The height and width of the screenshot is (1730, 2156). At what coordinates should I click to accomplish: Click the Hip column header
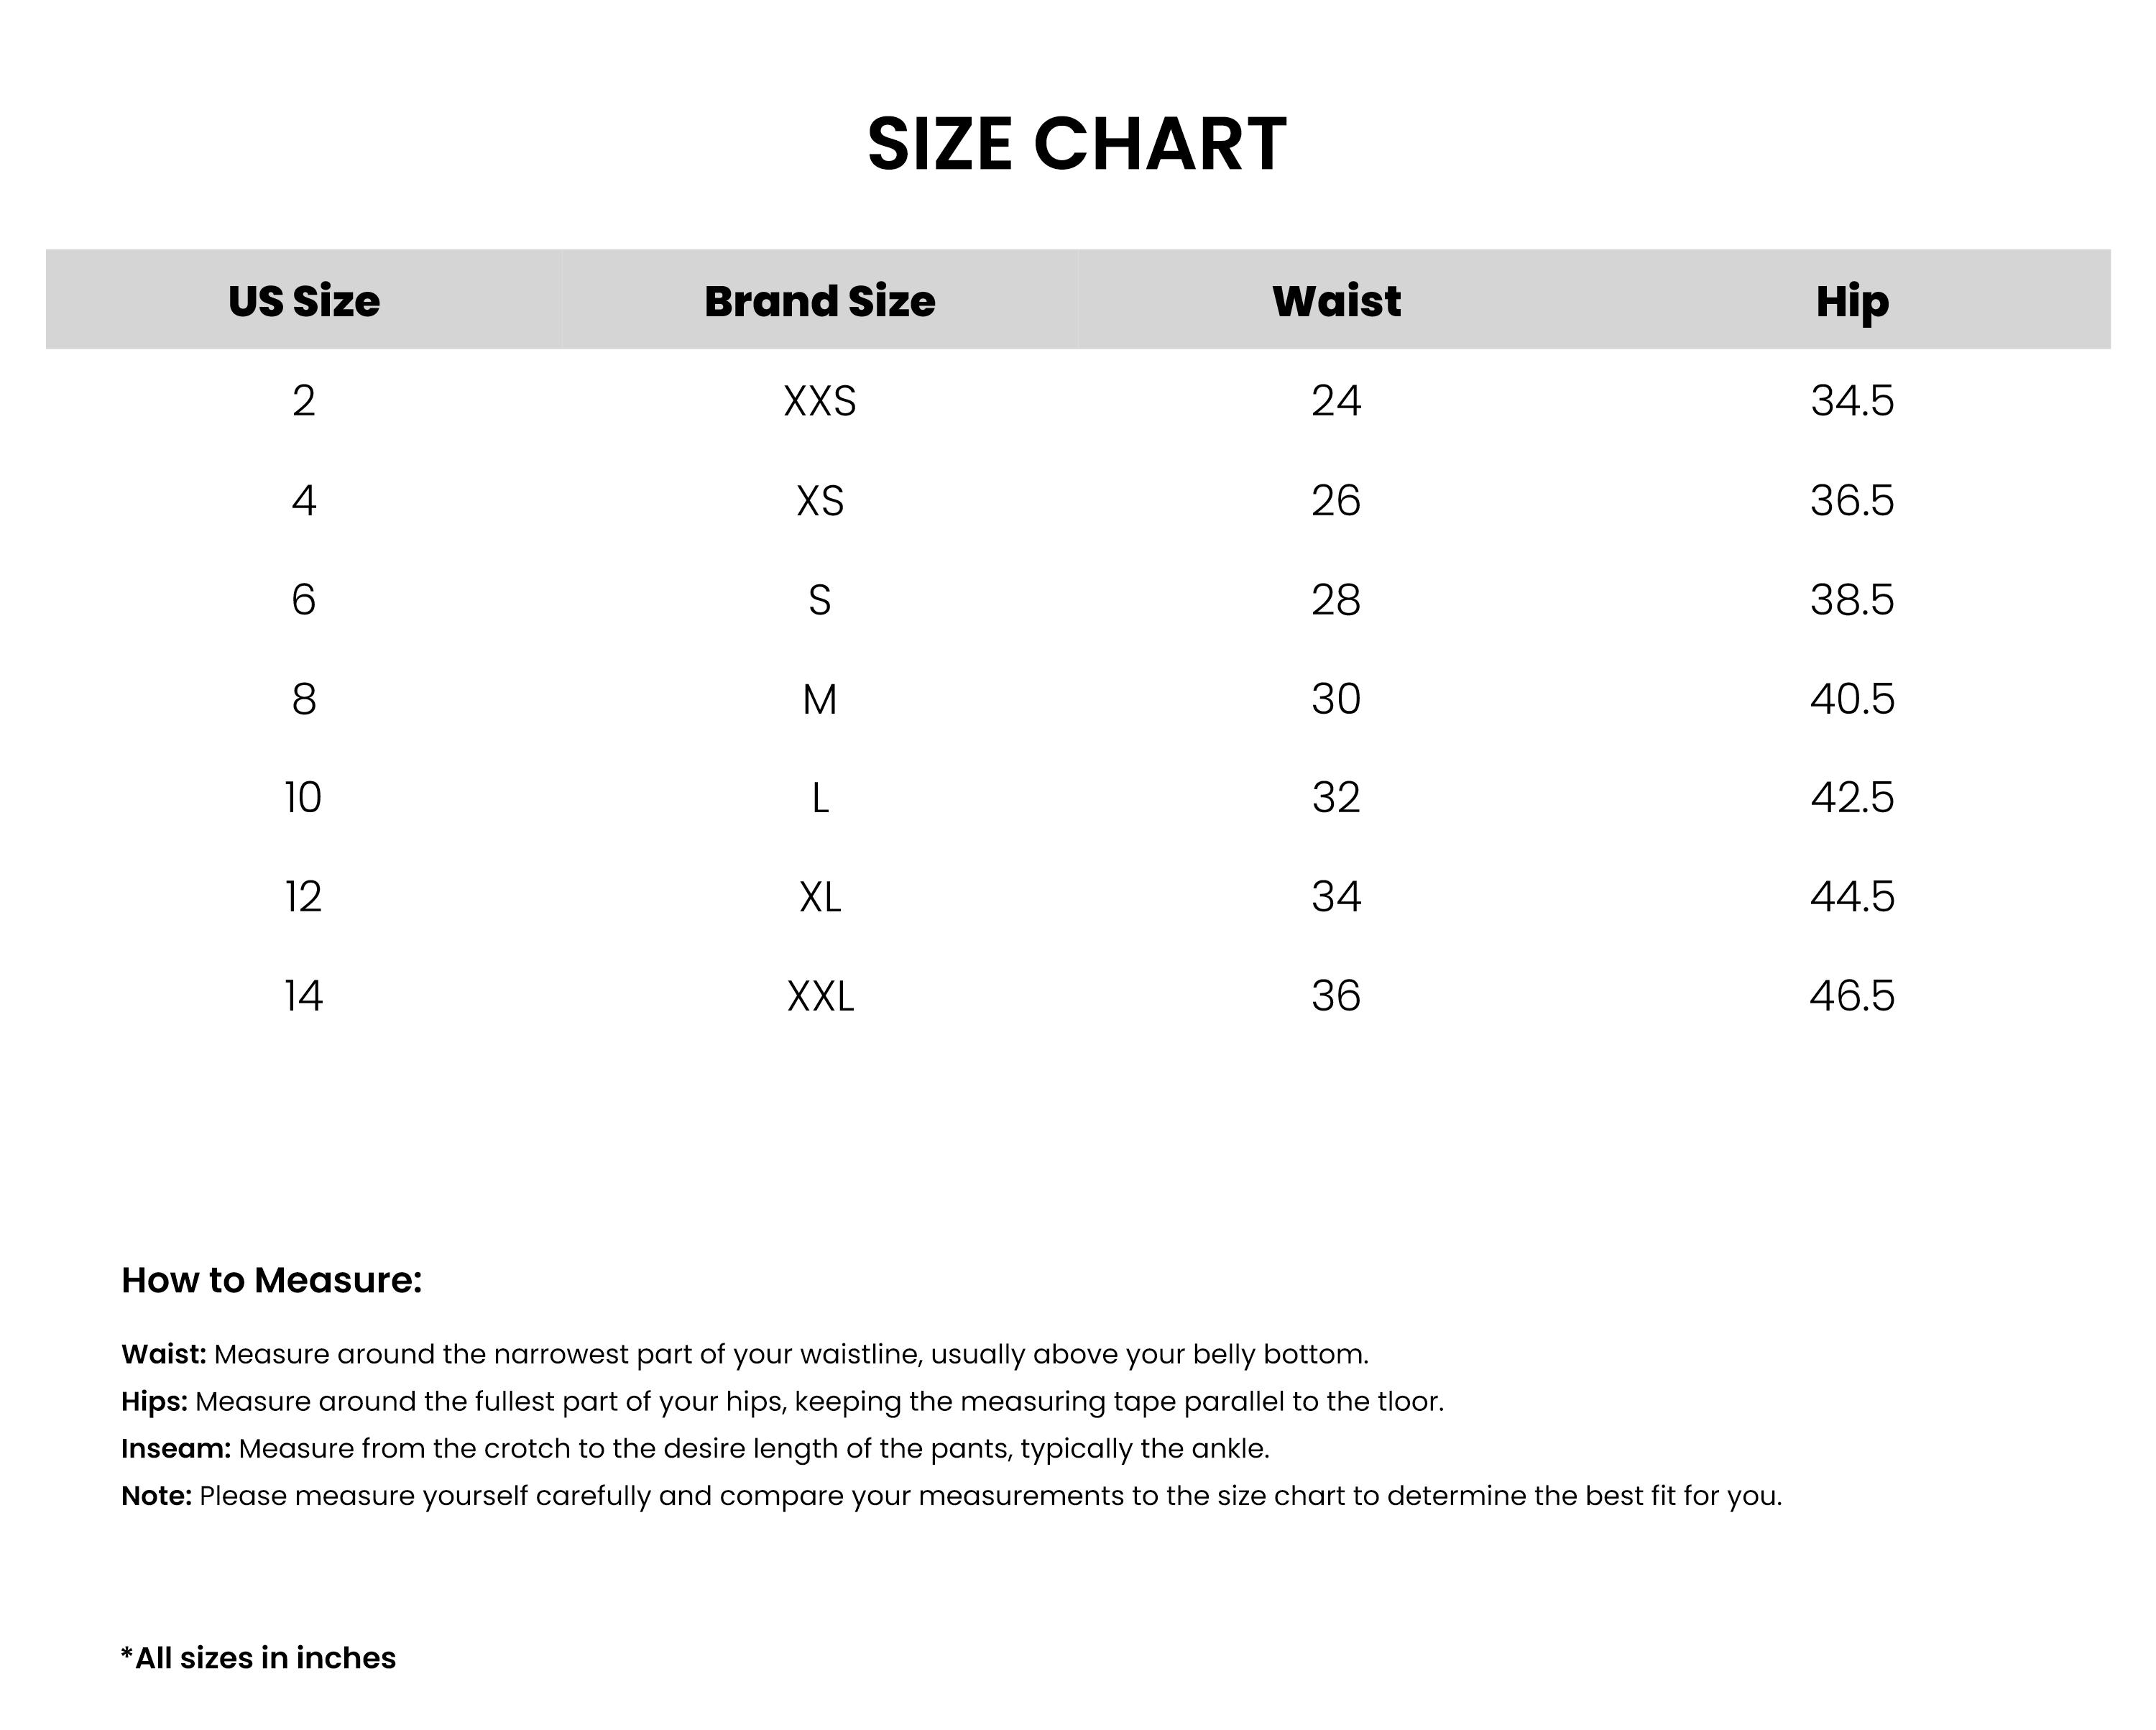point(1852,301)
